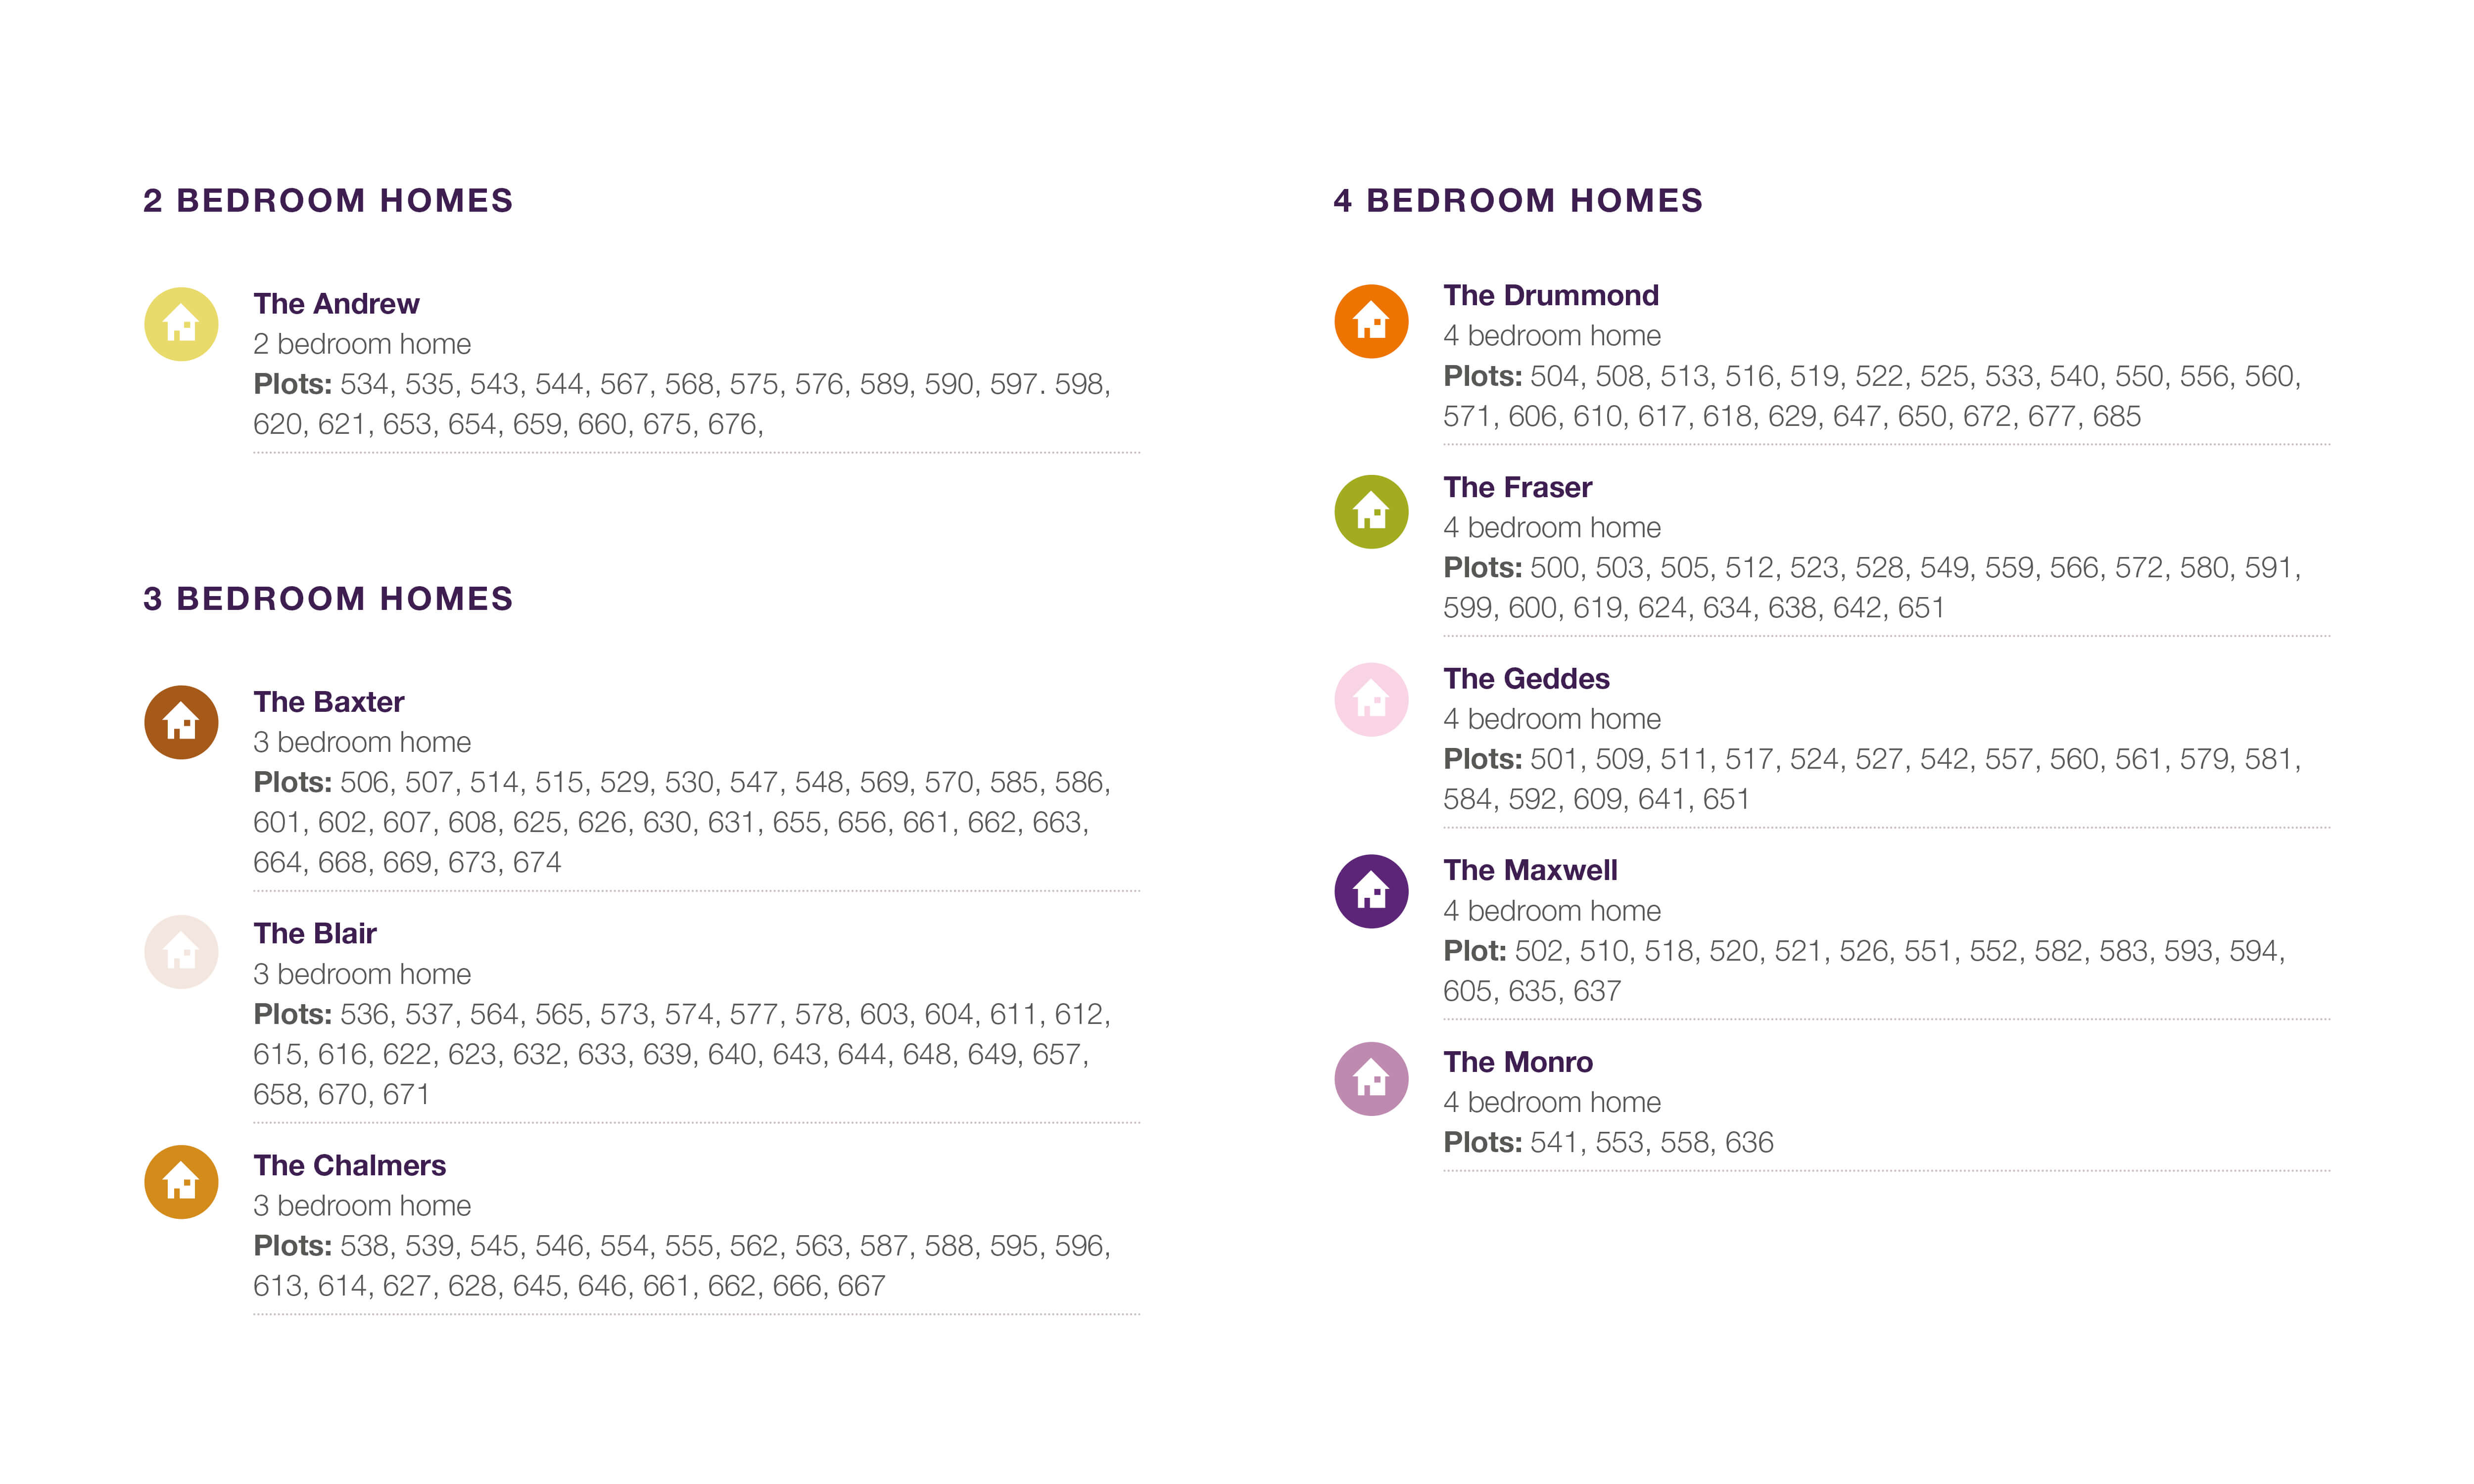Viewport: 2474px width, 1484px height.
Task: Open The Baxter home title
Action: [328, 701]
